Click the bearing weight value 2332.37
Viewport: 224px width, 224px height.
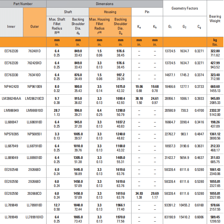[x=215, y=111]
